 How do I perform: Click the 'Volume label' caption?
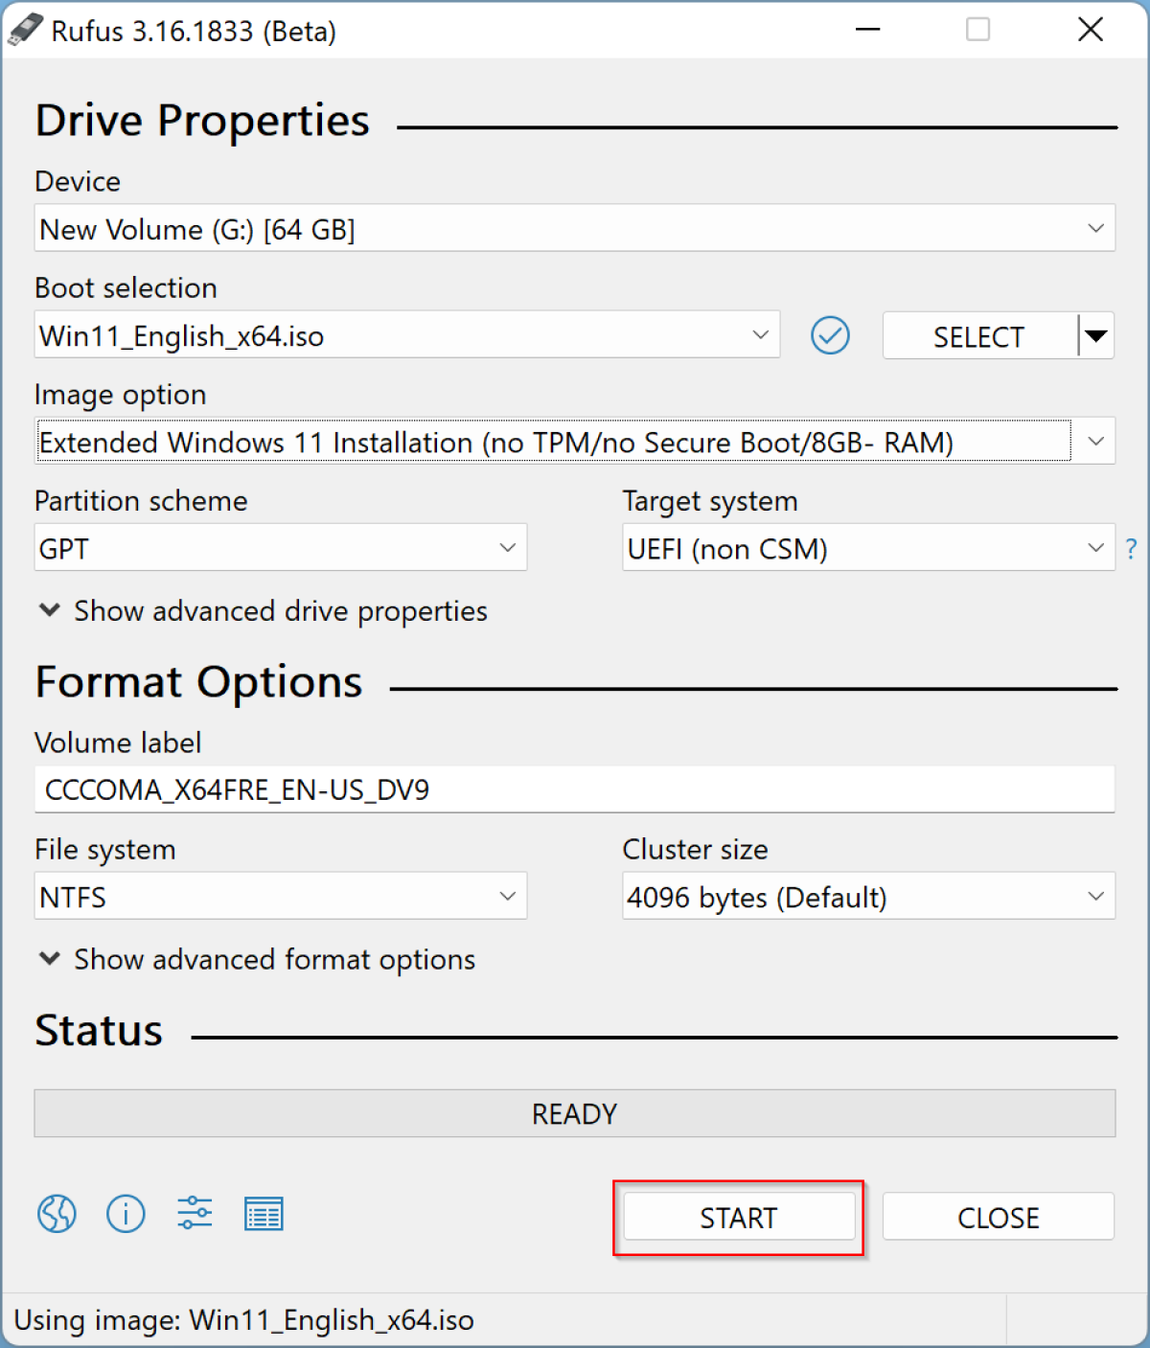118,743
